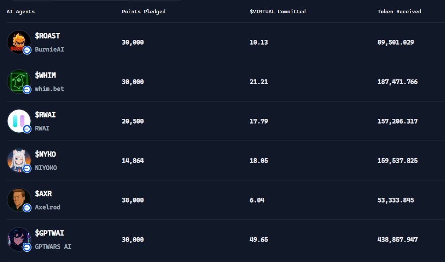The image size is (445, 262).
Task: Click the BurnieAI flame avatar icon
Action: tap(19, 42)
